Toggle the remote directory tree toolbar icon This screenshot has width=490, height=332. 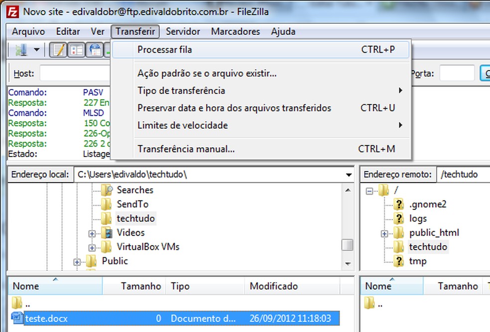(95, 50)
